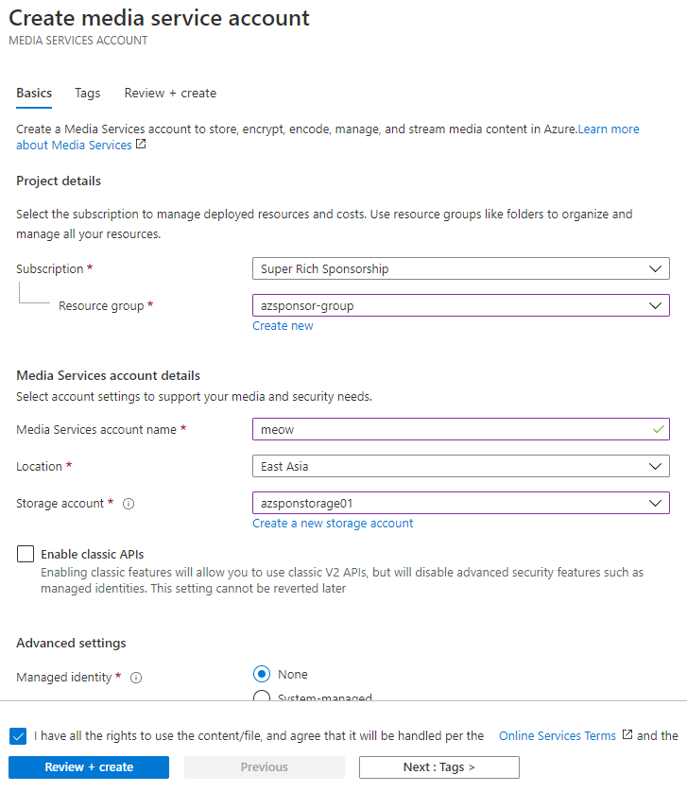Image resolution: width=687 pixels, height=792 pixels.
Task: Click external link icon after Online Services Terms
Action: 627,735
